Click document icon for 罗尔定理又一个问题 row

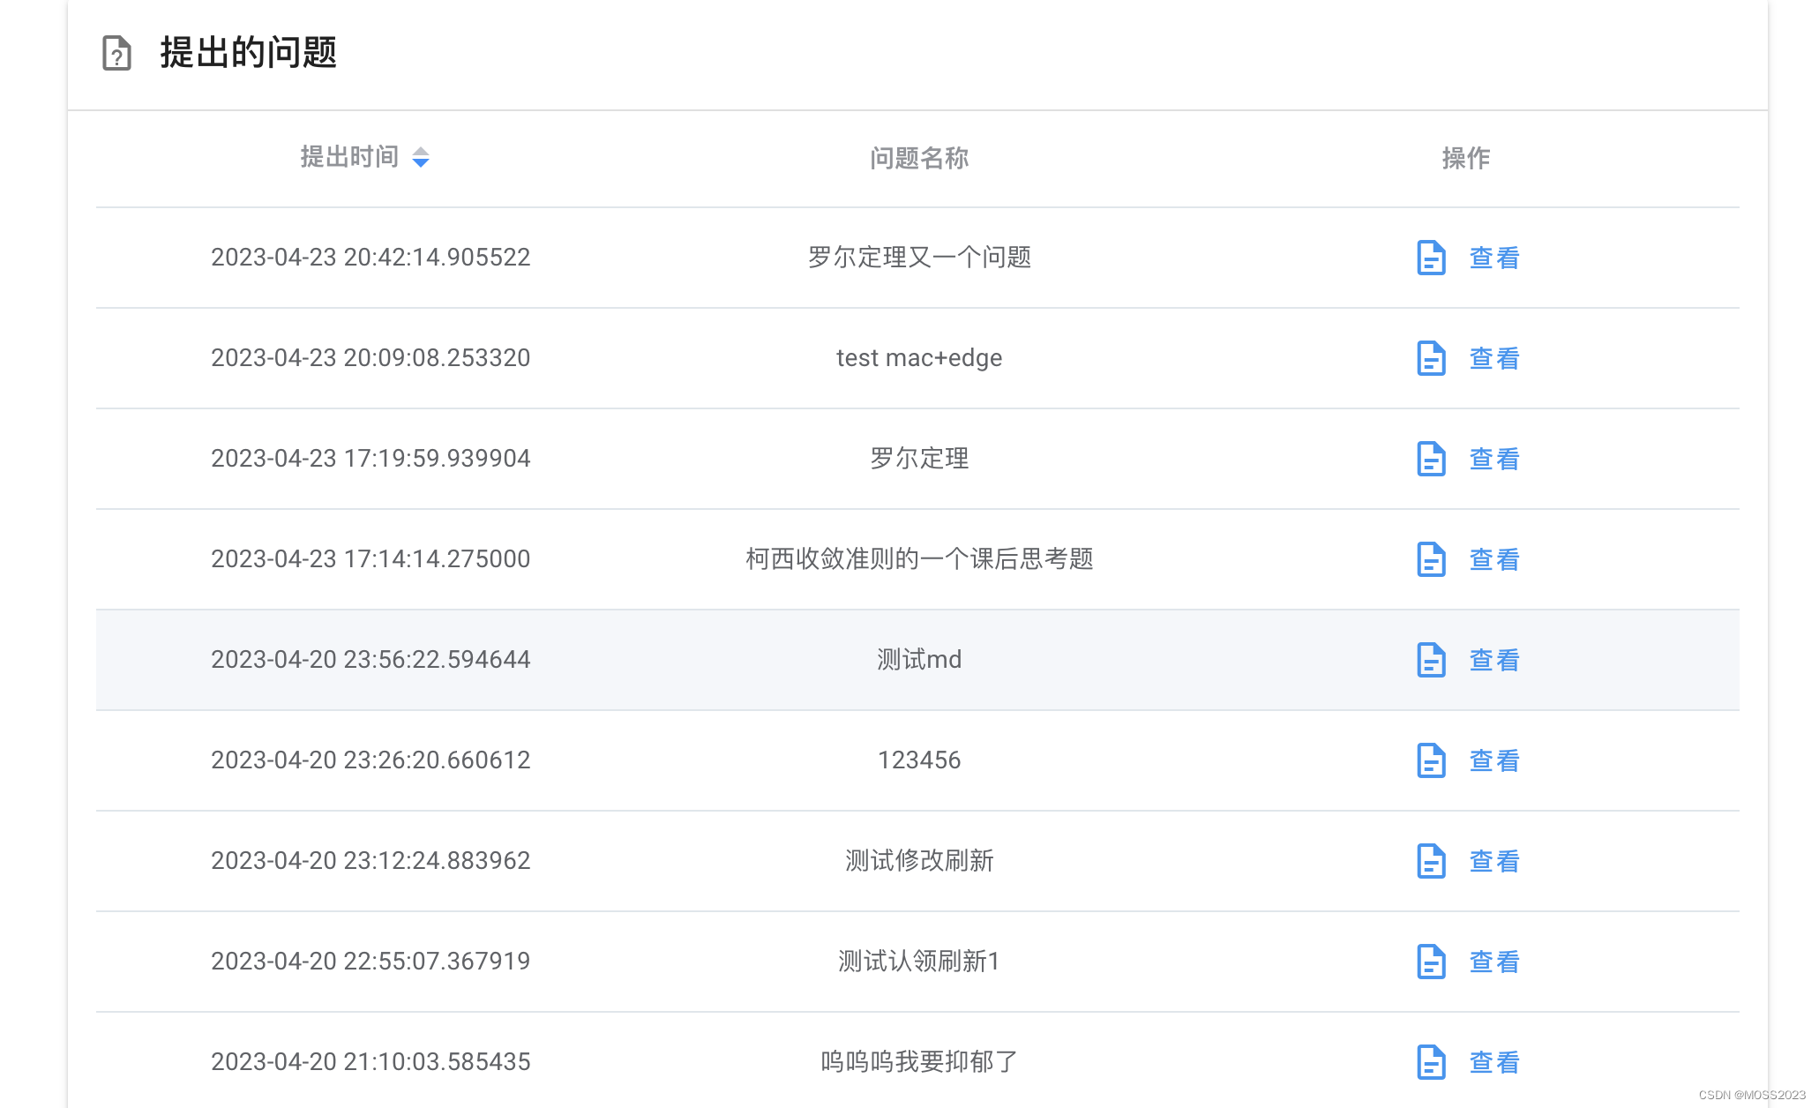[x=1431, y=258]
